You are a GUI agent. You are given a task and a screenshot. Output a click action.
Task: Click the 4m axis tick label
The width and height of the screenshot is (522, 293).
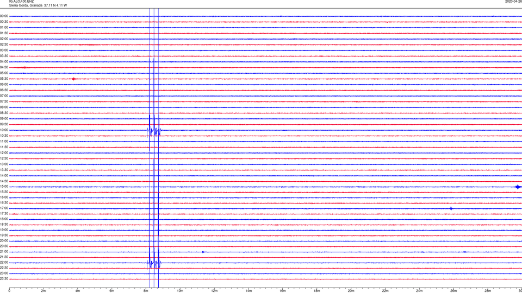coord(78,291)
